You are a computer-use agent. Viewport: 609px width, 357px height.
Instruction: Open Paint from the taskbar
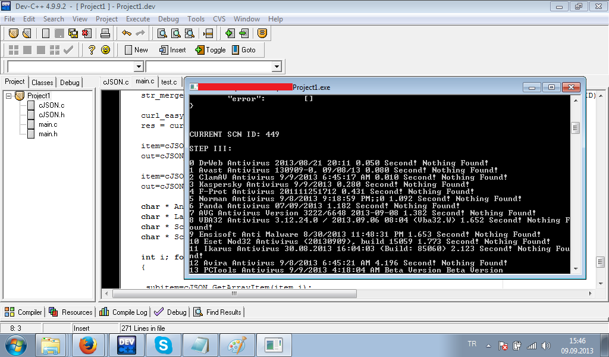237,345
